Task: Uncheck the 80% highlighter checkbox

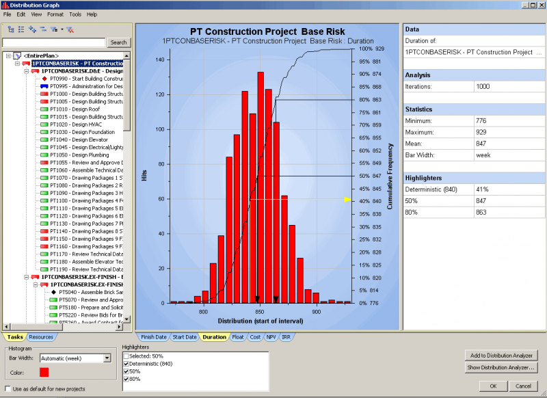Action: click(126, 379)
